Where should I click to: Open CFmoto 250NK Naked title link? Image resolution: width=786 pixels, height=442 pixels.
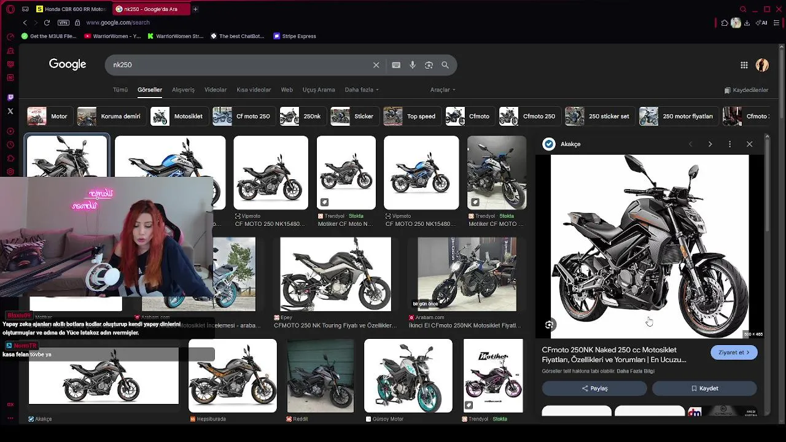(614, 355)
